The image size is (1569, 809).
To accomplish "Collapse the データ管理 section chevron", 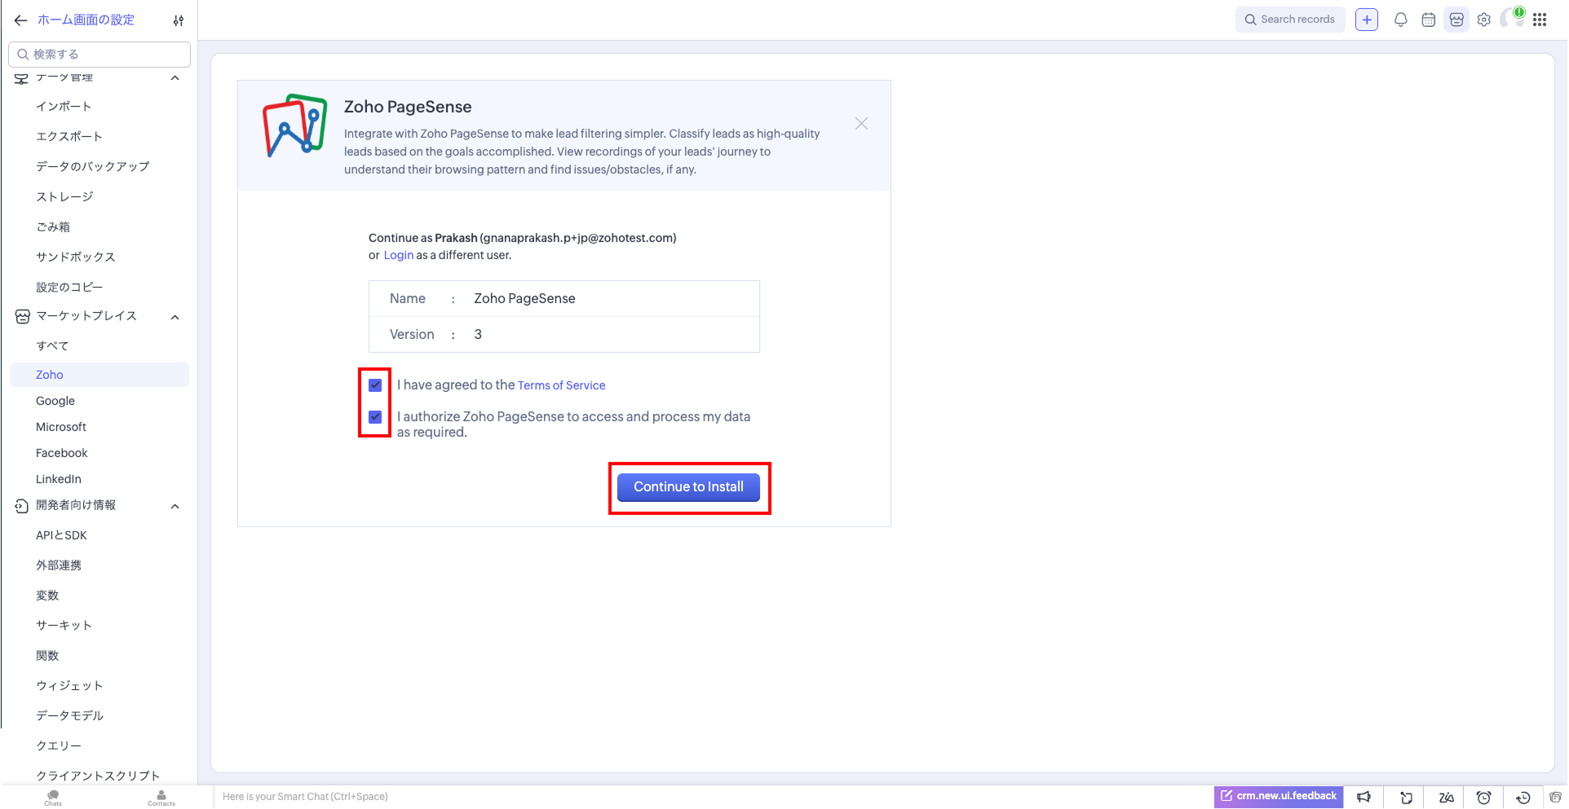I will (x=175, y=78).
